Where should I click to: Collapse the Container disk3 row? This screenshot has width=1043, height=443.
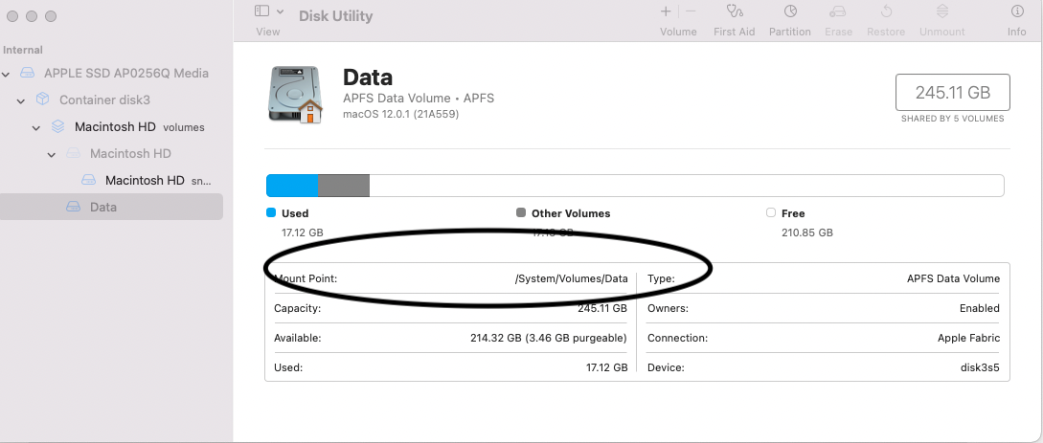[21, 101]
